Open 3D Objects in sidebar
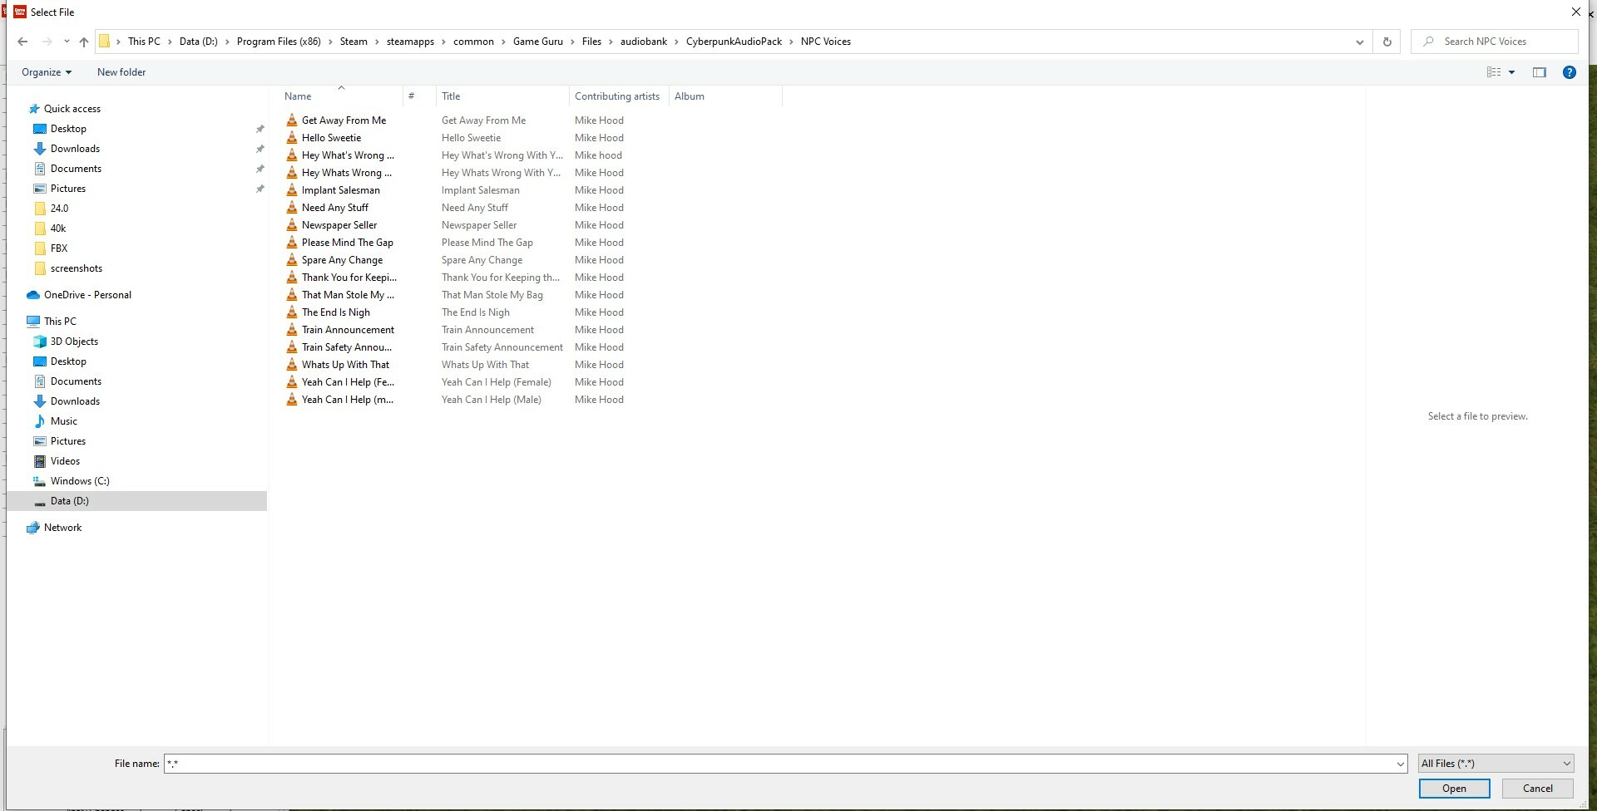Screen dimensions: 1597x811 74,342
